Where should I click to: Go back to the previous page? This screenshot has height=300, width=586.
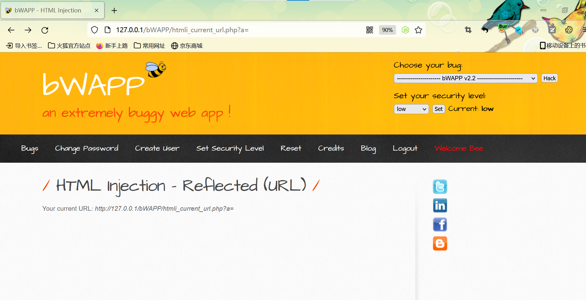tap(11, 30)
